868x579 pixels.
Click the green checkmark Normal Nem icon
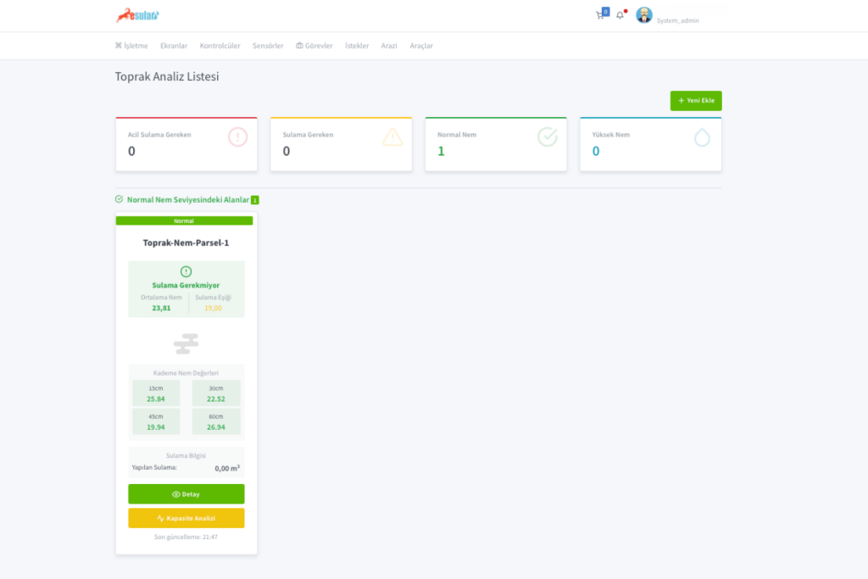point(548,136)
